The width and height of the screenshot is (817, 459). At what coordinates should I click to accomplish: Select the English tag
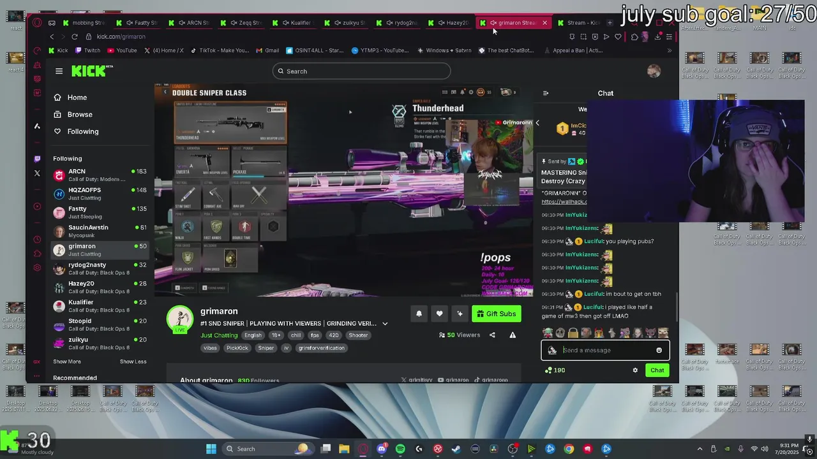[x=253, y=335]
